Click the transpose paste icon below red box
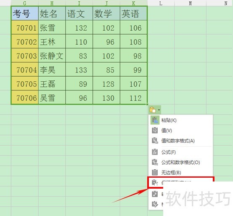The height and width of the screenshot is (216, 233). click(155, 194)
